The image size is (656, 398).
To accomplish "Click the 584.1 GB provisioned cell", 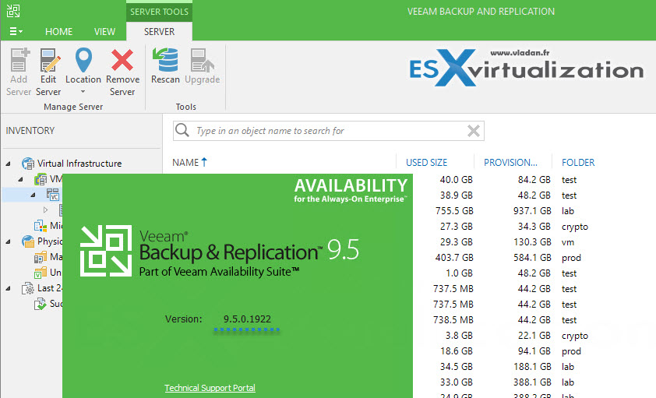I will click(x=532, y=258).
